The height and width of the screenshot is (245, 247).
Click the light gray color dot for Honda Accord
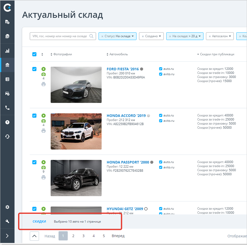(x=148, y=115)
